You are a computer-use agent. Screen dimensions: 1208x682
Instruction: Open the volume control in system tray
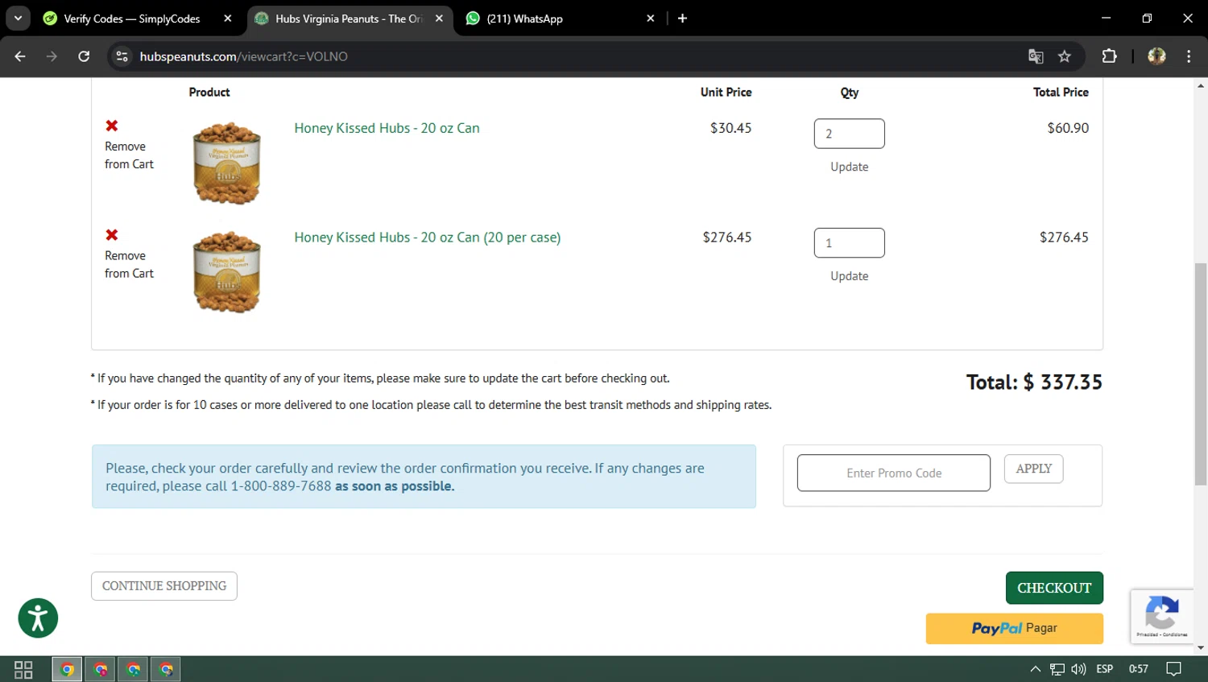[1079, 669]
